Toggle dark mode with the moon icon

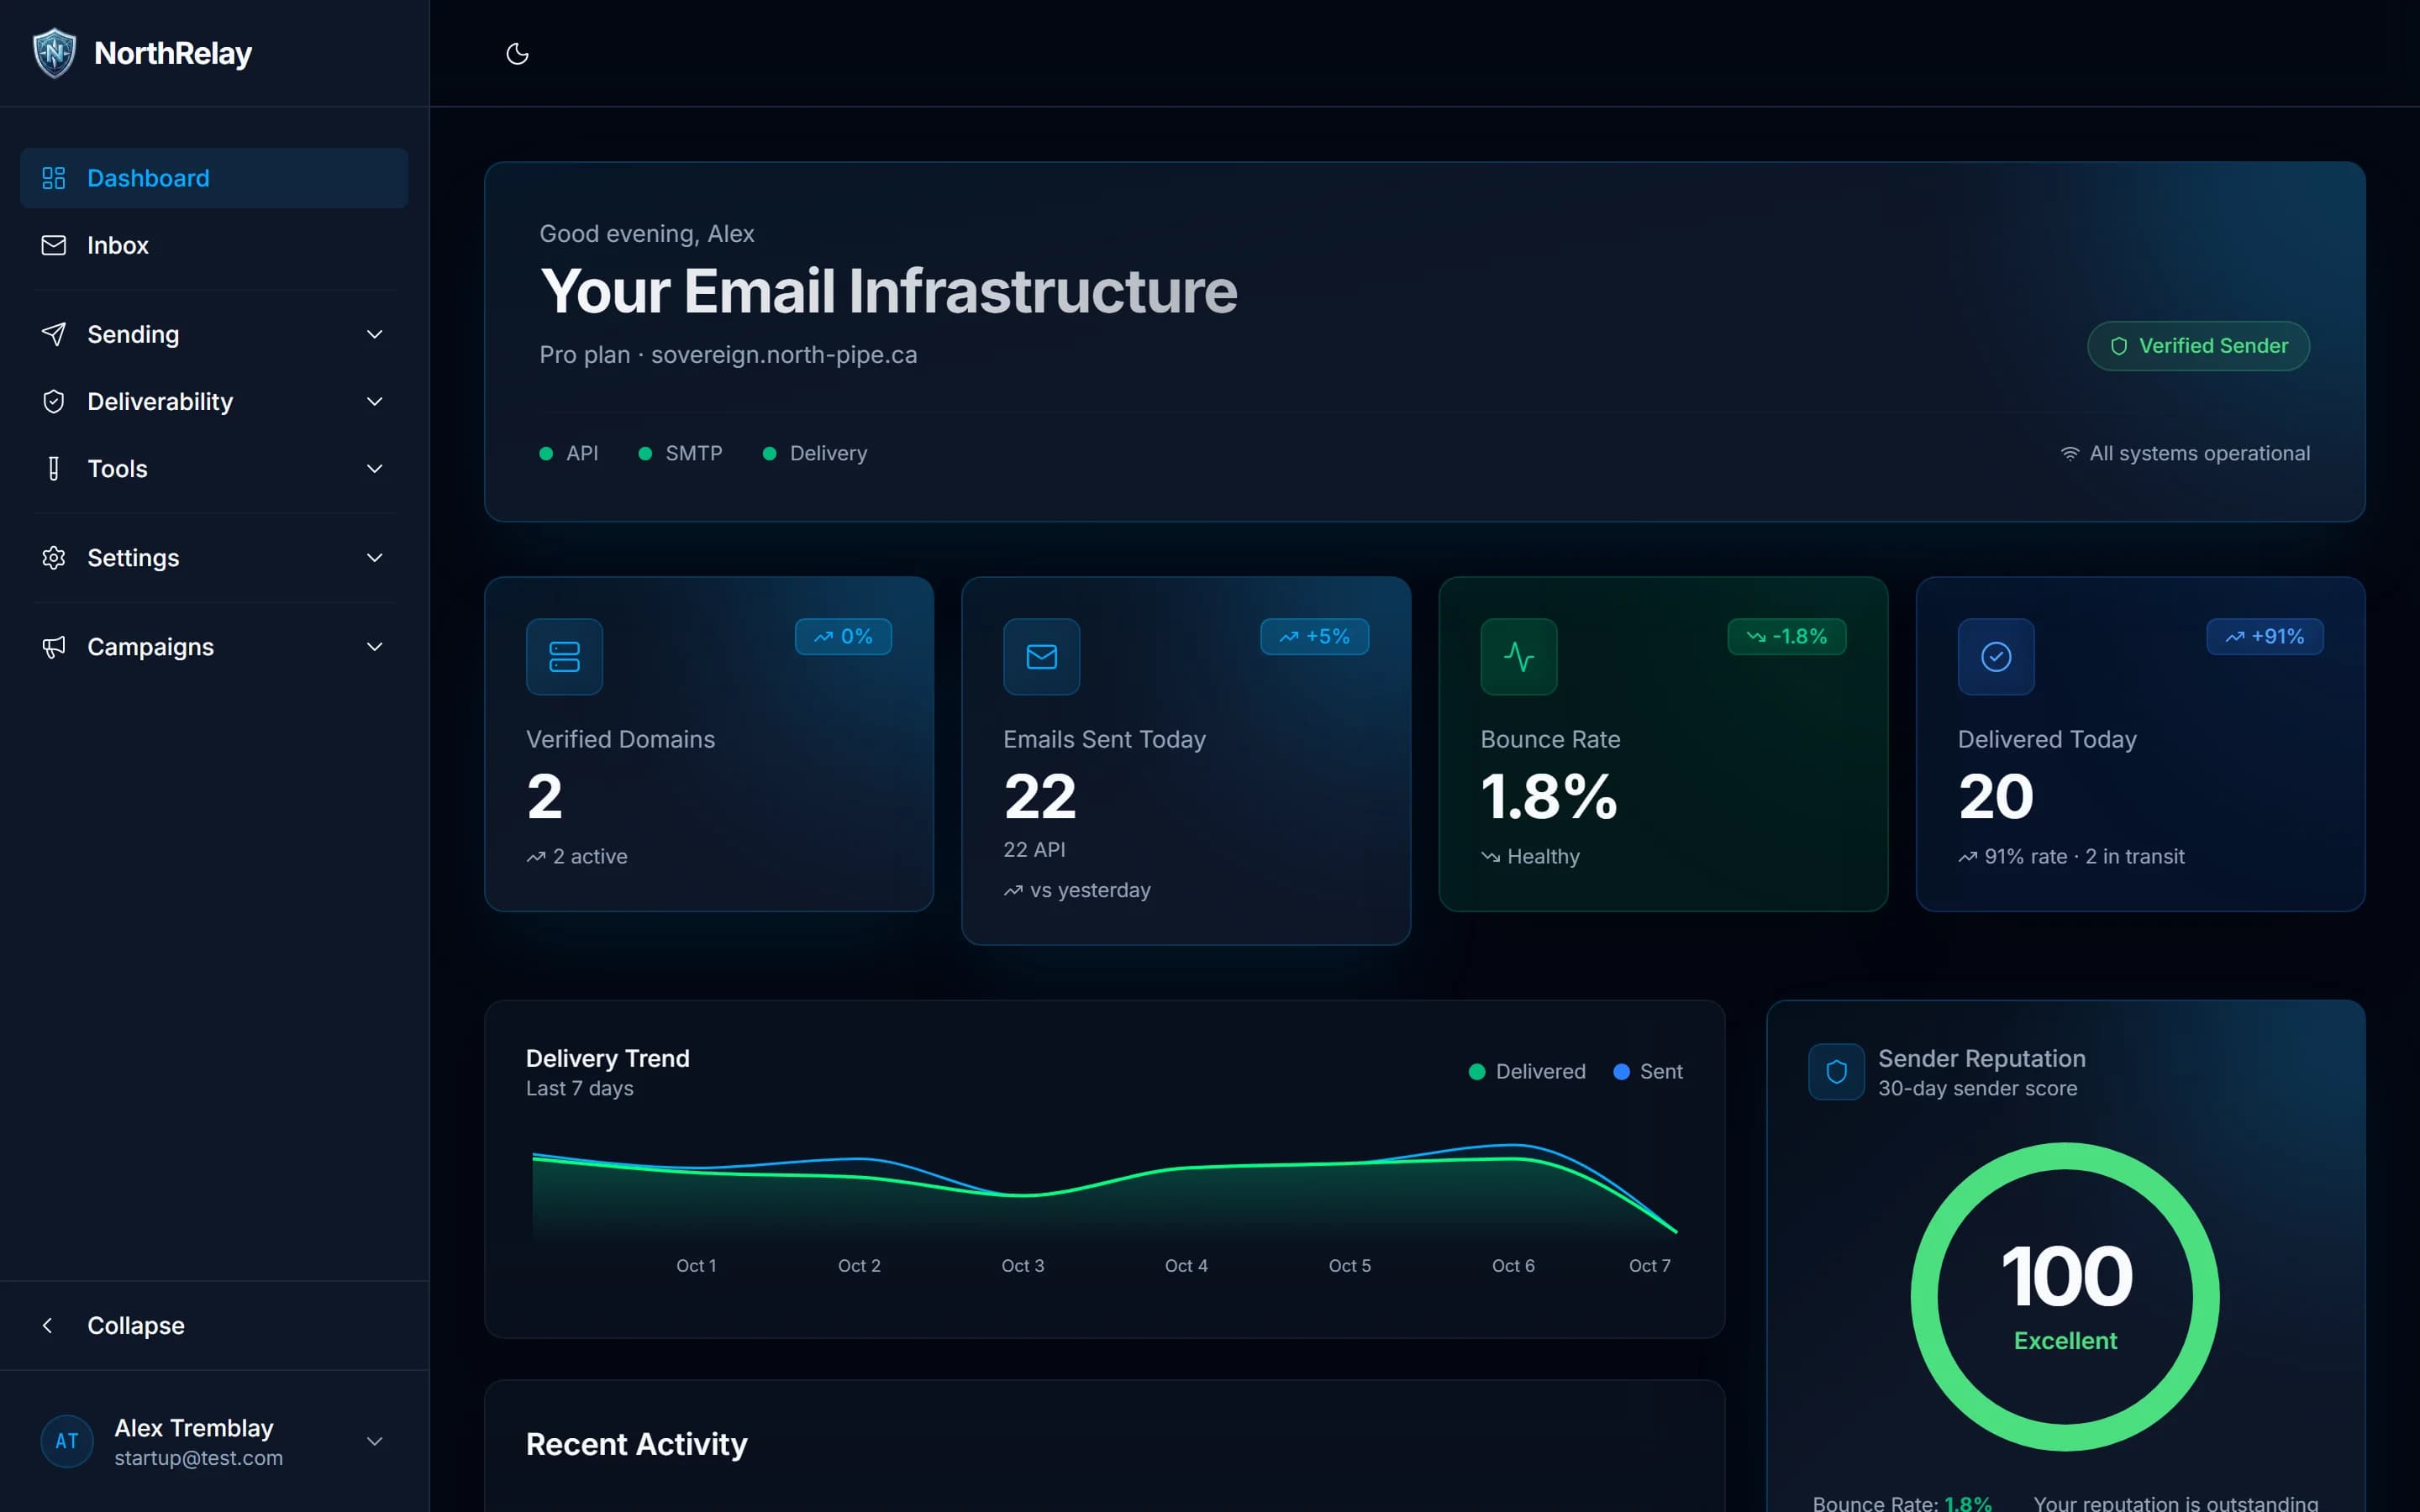click(x=517, y=54)
